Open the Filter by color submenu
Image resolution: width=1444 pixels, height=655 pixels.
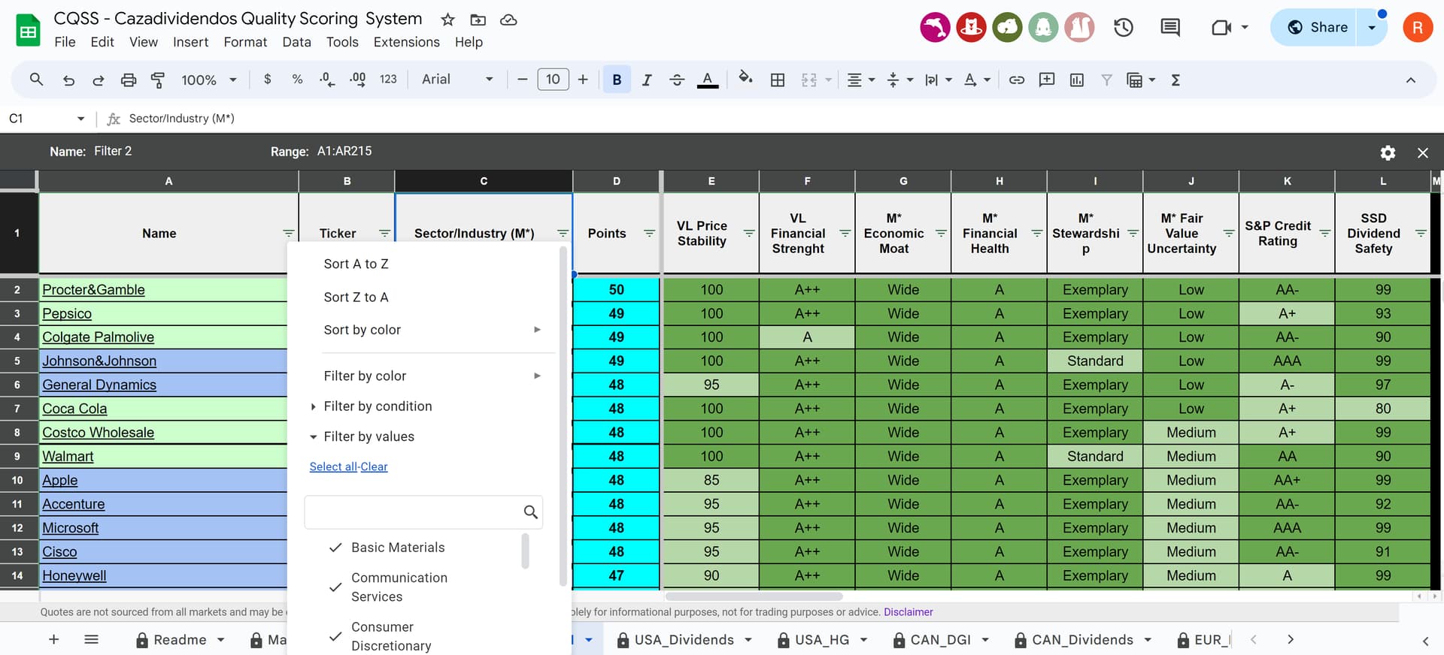click(431, 376)
